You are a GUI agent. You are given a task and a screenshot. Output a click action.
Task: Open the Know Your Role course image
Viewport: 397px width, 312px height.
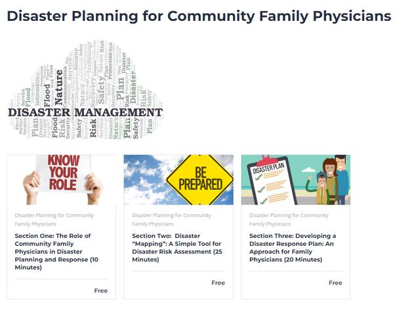point(61,180)
